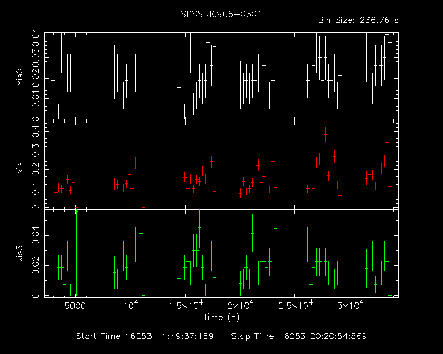The height and width of the screenshot is (354, 443).
Task: Click the 0.3 tick label in xis1 panel
Action: 35,150
